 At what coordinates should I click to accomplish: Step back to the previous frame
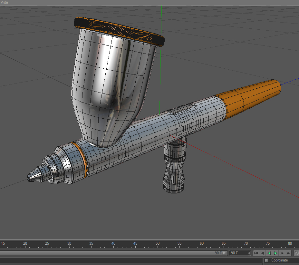tap(263, 253)
